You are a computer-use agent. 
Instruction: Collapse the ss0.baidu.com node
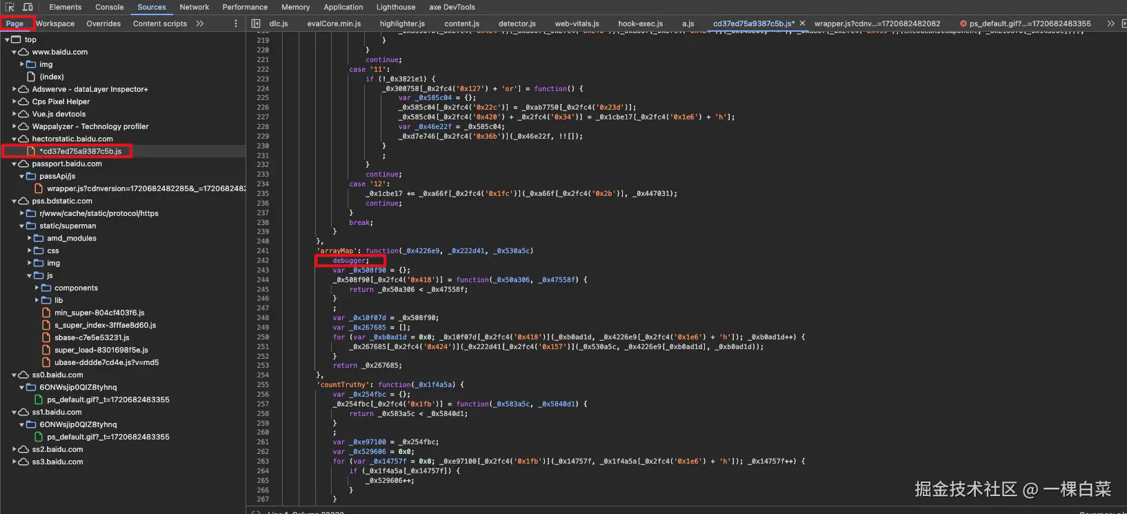(x=14, y=375)
